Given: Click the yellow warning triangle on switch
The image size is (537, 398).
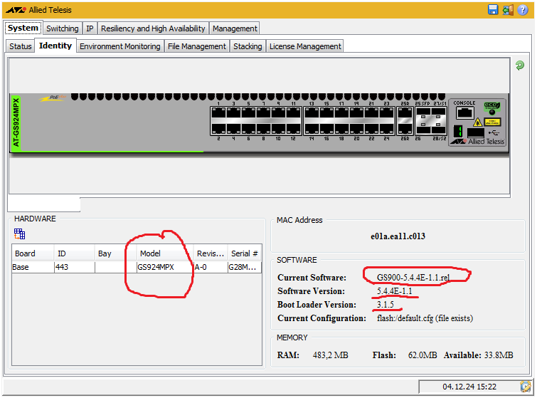Looking at the screenshot, I should point(477,122).
